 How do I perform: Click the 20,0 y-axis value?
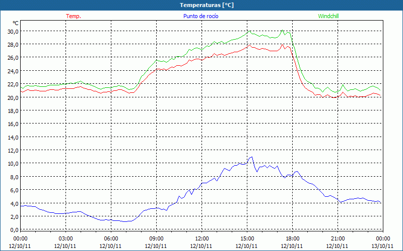click(13, 97)
